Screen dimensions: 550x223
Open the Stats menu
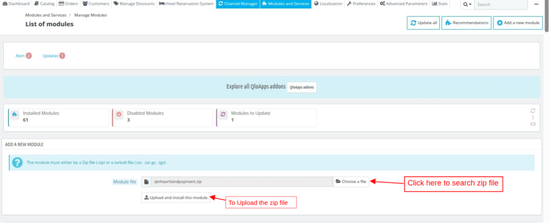(x=439, y=4)
